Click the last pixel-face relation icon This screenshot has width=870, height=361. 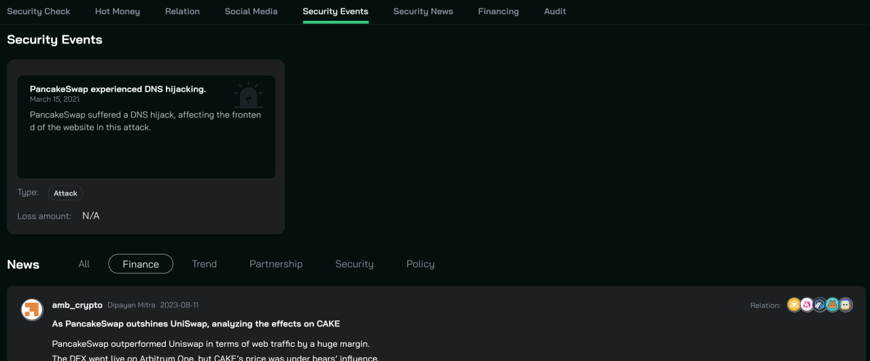pos(846,305)
